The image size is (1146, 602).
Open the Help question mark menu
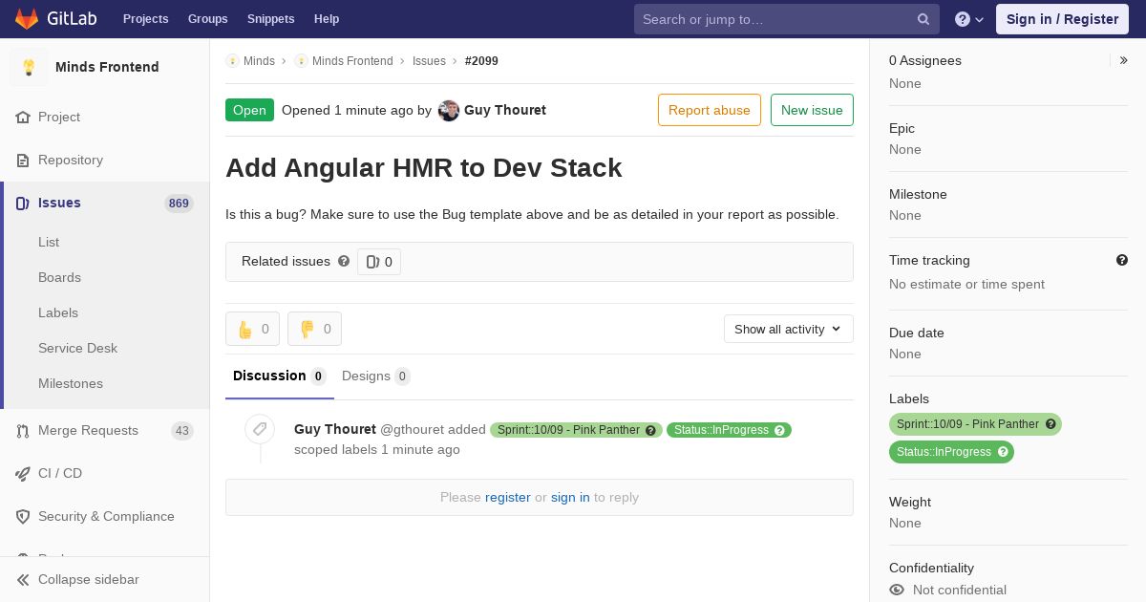[969, 19]
